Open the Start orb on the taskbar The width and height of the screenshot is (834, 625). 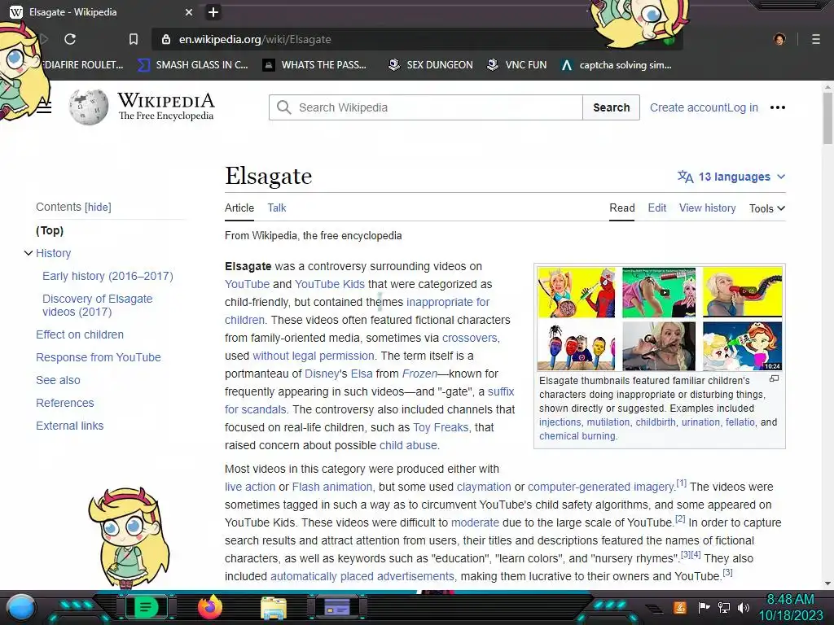pos(21,608)
